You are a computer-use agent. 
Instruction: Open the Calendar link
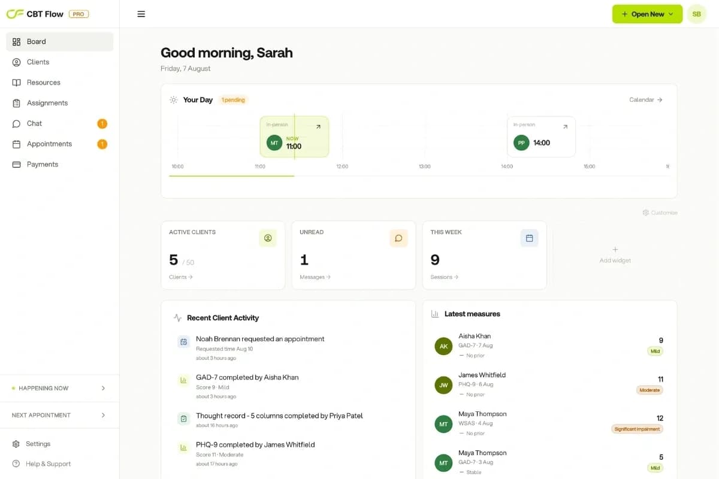coord(646,100)
